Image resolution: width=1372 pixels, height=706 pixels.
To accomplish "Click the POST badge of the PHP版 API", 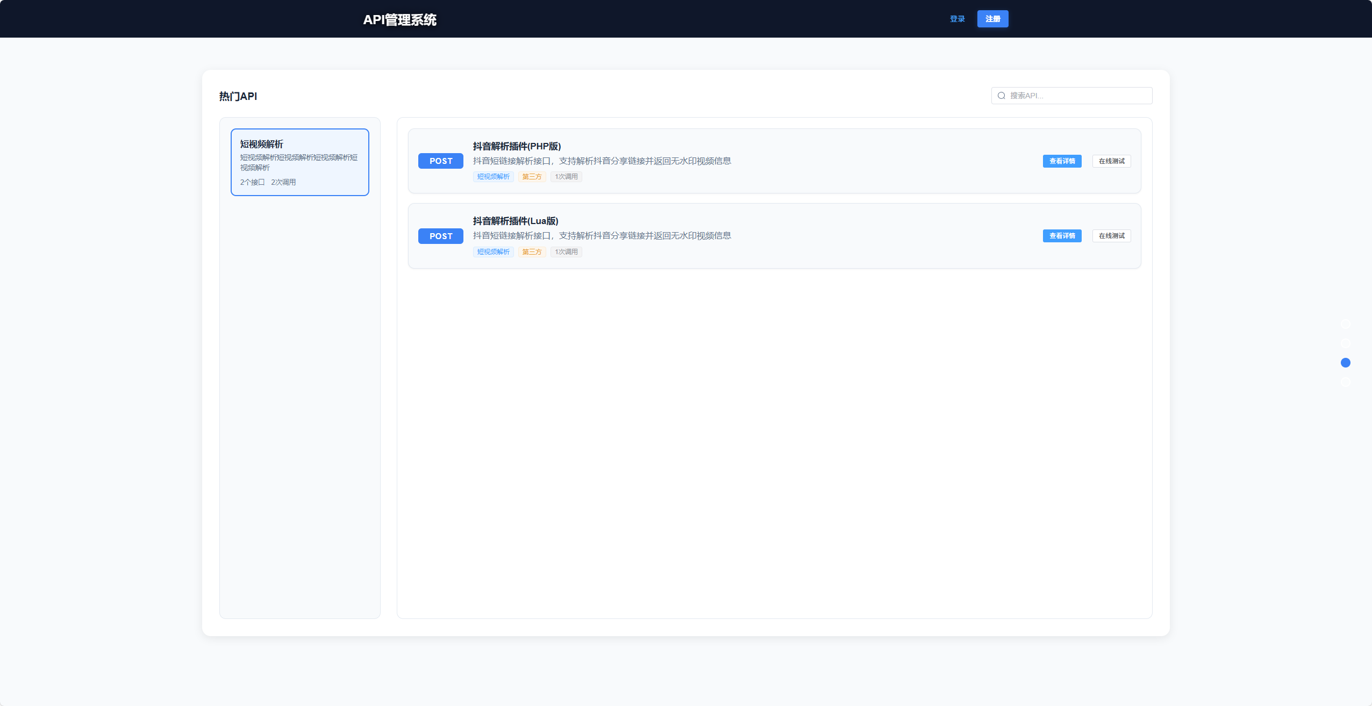I will [441, 161].
